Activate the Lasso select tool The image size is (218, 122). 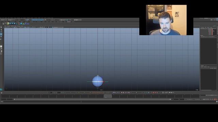point(1,29)
